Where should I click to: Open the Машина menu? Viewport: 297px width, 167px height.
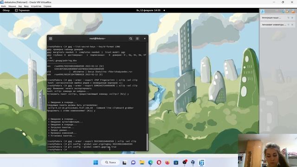pyautogui.click(x=12, y=6)
